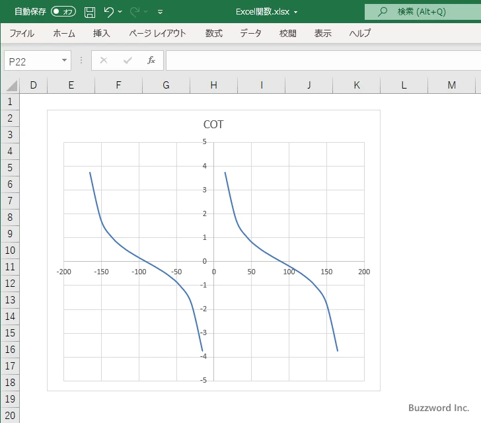The height and width of the screenshot is (423, 481).
Task: Select column J header
Action: point(309,85)
